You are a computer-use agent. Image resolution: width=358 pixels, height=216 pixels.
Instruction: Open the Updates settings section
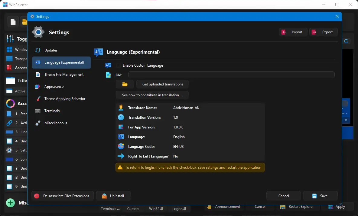[61, 50]
